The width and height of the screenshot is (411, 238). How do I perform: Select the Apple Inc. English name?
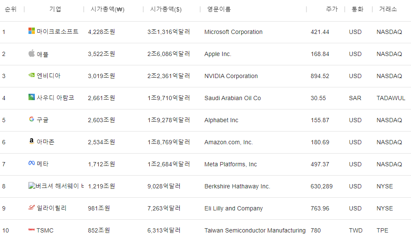(218, 54)
